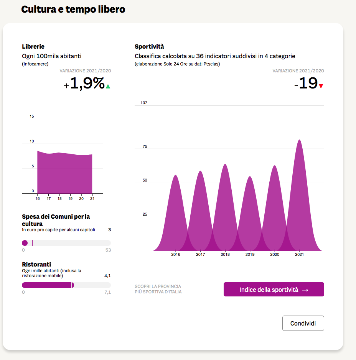The width and height of the screenshot is (356, 360).
Task: Select the 2016 peak in the Sportività chart
Action: coord(176,213)
